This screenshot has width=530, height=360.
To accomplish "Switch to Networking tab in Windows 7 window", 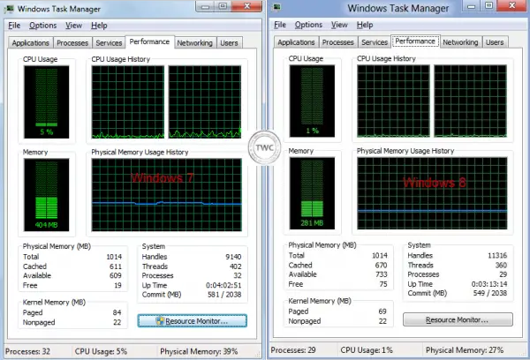I will pos(194,43).
